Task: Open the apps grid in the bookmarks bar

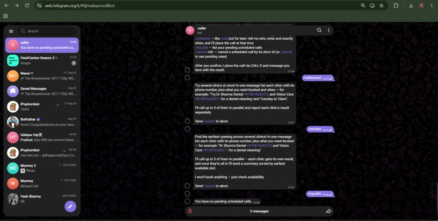Action: coord(5,16)
